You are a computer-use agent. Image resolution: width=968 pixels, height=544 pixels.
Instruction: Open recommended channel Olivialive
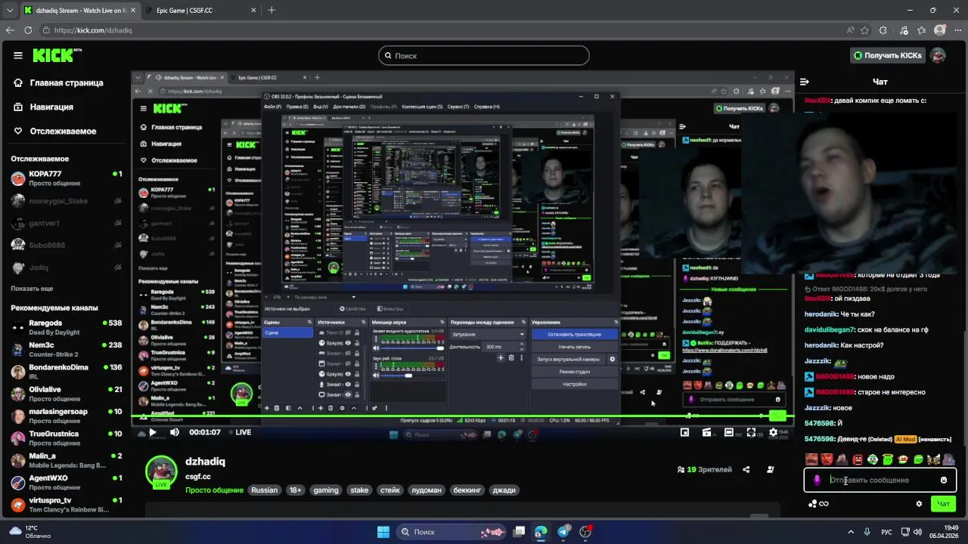pos(67,394)
